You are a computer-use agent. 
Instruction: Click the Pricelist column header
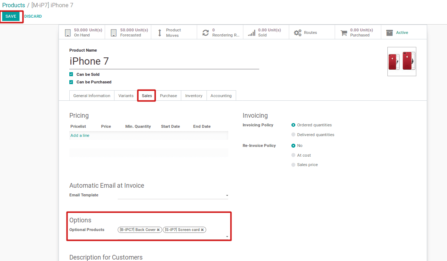(x=78, y=126)
